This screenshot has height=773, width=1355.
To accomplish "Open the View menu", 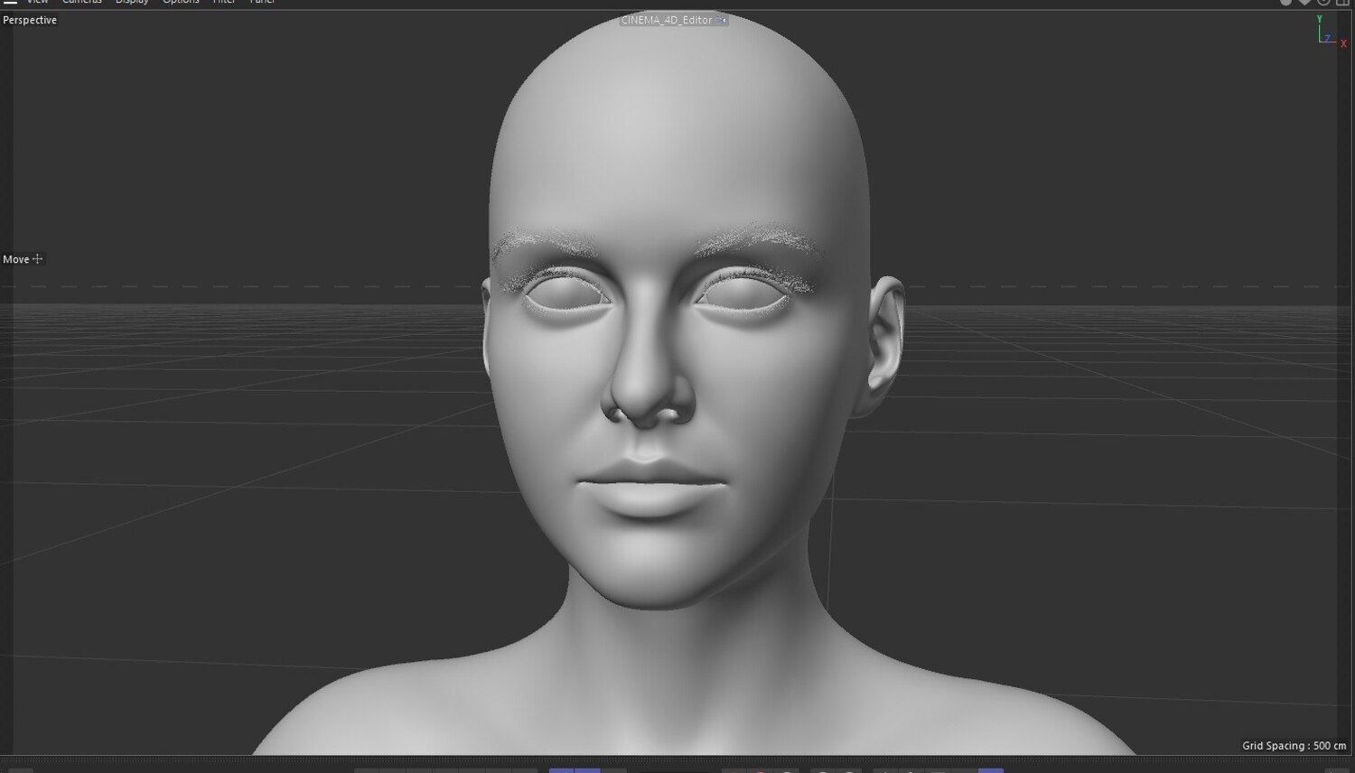I will tap(38, 3).
